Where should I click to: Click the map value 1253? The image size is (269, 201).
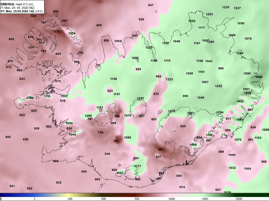tap(209, 14)
